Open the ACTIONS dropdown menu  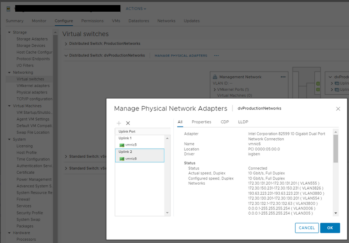click(x=136, y=9)
